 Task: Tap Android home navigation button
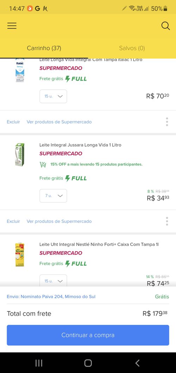pyautogui.click(x=88, y=363)
